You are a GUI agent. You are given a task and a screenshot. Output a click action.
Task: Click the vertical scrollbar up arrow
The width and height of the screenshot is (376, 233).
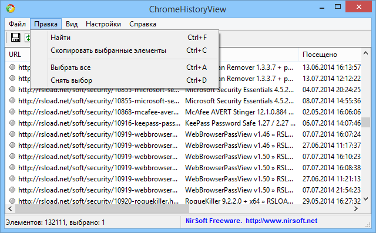[365, 53]
